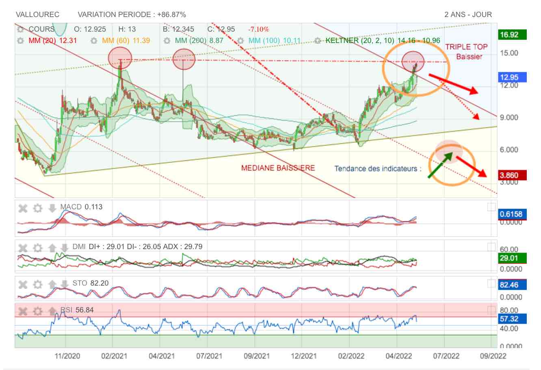Click the VARIATION PERIODE : +86.87% text
Viewport: 541px width, 370px height.
coord(132,15)
